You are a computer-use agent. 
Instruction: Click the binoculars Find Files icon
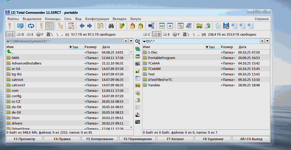(x=111, y=26)
